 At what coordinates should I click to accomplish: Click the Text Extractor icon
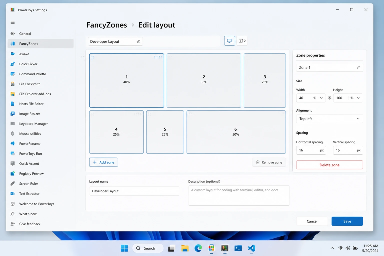12,193
